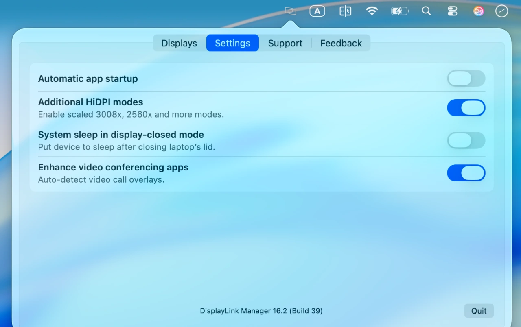
Task: Click 'Put device to sleep after closing laptop's lid.'
Action: (127, 147)
